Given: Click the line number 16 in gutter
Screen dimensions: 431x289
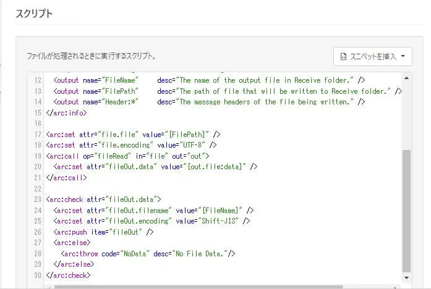Looking at the screenshot, I should click(38, 124).
